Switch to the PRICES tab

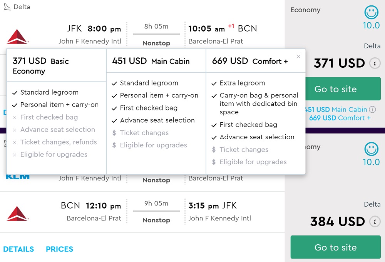click(59, 249)
